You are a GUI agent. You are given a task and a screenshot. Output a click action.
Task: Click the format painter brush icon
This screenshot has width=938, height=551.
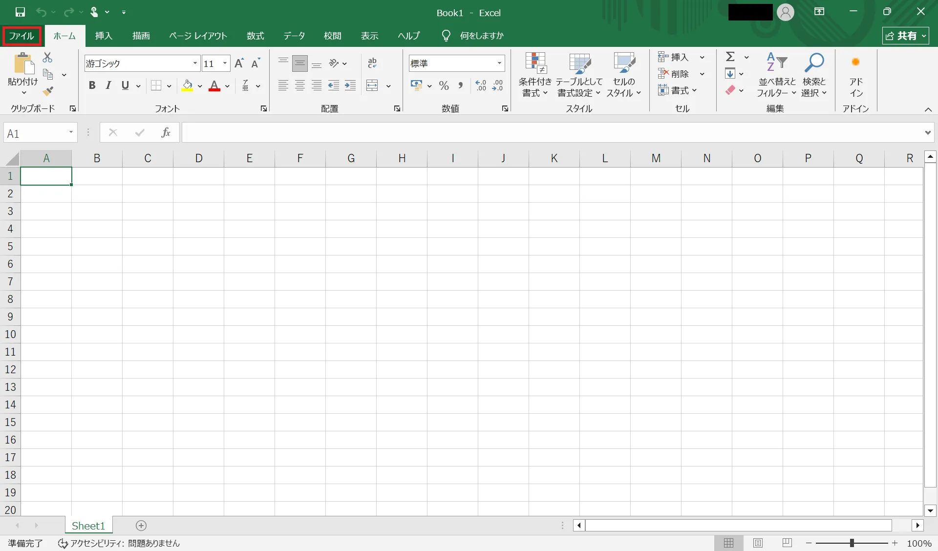(48, 91)
